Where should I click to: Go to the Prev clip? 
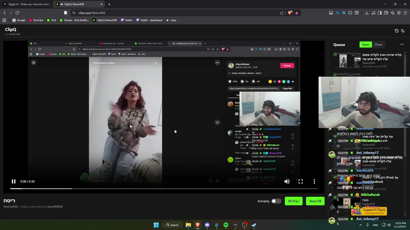coord(294,201)
